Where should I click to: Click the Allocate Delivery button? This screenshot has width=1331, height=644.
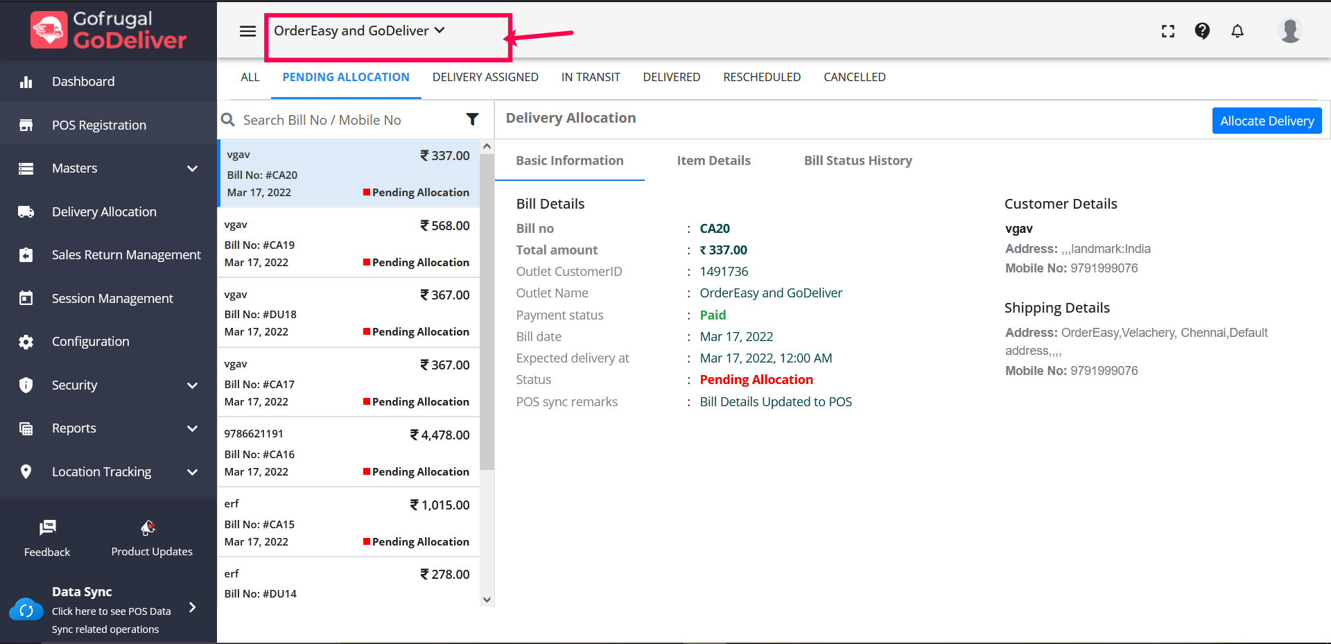[1267, 121]
